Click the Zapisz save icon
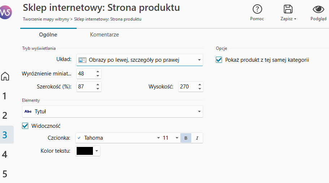Viewport: 329px width, 183px height. pos(288,9)
